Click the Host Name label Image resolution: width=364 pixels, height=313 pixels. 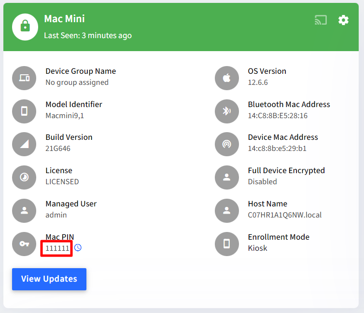point(267,204)
